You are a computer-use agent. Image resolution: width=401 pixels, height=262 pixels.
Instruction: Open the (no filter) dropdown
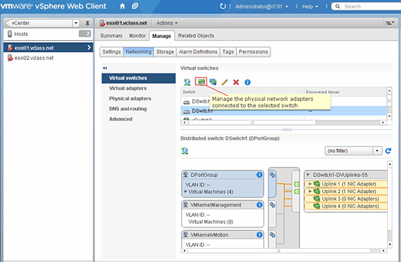tap(353, 151)
